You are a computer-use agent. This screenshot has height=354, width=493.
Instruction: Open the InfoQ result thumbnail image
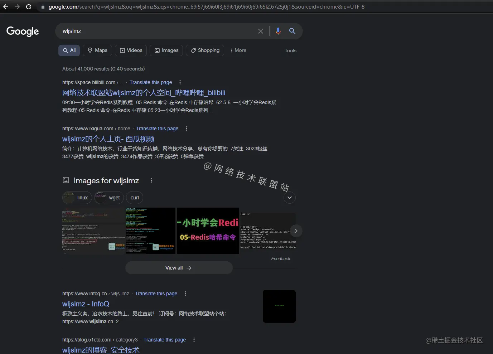pyautogui.click(x=279, y=306)
